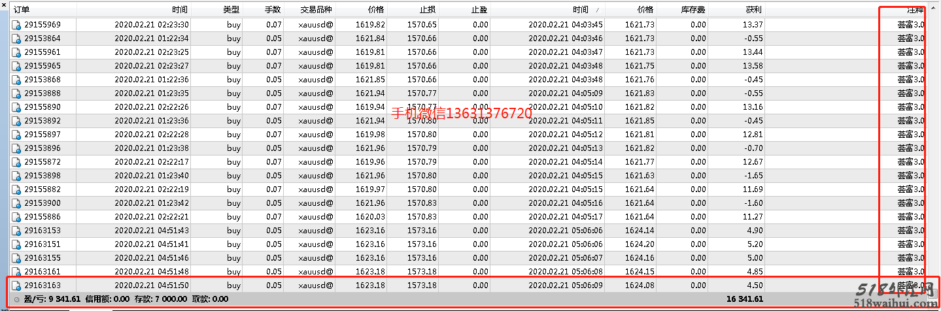
Task: Click the order icon for order 29163163
Action: pos(16,286)
